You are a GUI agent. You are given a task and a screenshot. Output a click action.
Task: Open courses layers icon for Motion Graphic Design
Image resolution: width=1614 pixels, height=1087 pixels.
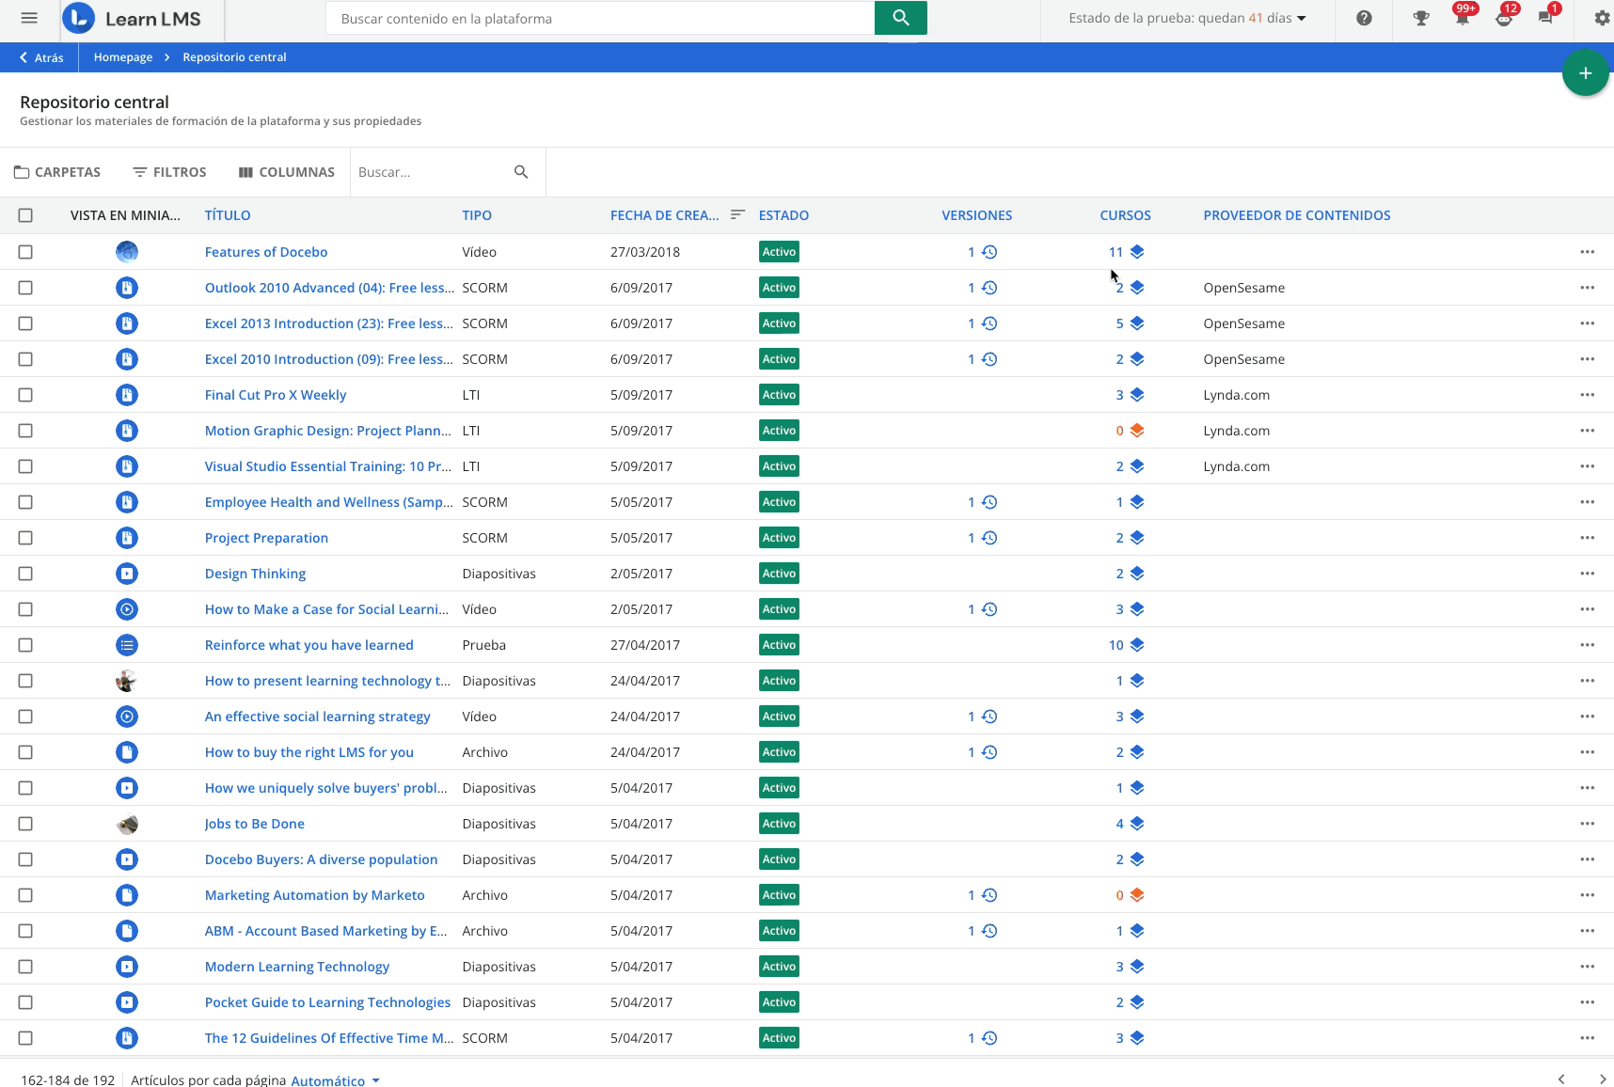click(1137, 431)
